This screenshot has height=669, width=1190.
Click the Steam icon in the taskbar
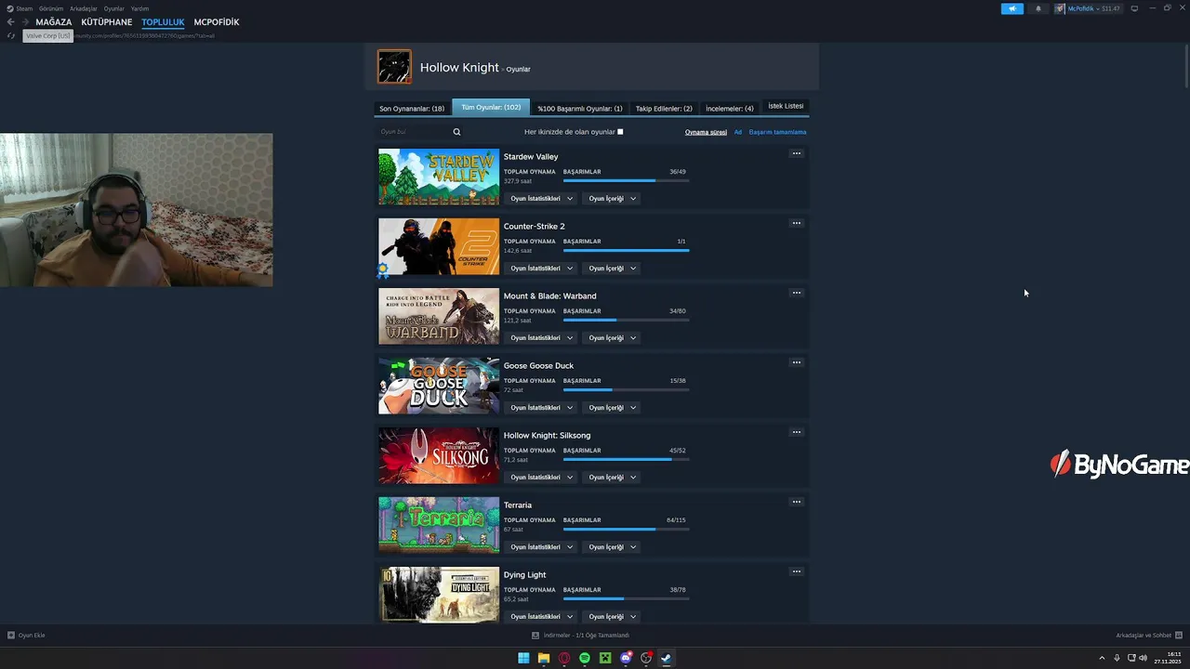tap(667, 658)
